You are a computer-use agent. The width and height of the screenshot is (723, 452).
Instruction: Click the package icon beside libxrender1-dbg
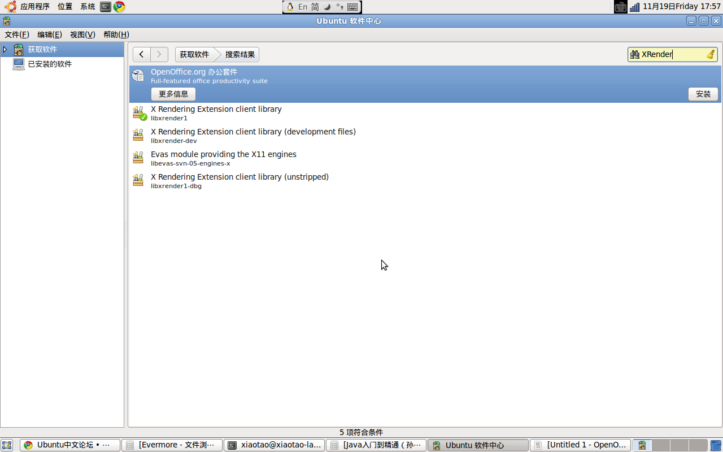pyautogui.click(x=138, y=180)
